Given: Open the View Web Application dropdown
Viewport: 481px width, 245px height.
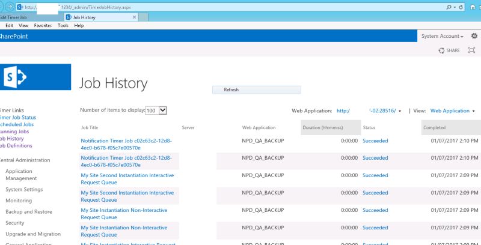Looking at the screenshot, I should (453, 111).
